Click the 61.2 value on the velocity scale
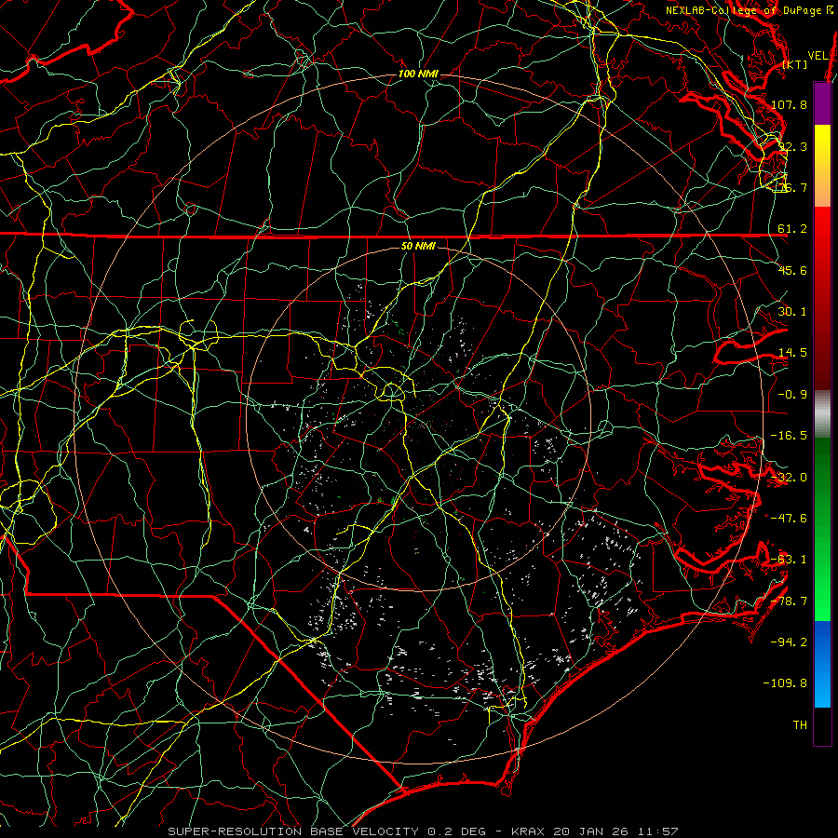 click(x=792, y=229)
